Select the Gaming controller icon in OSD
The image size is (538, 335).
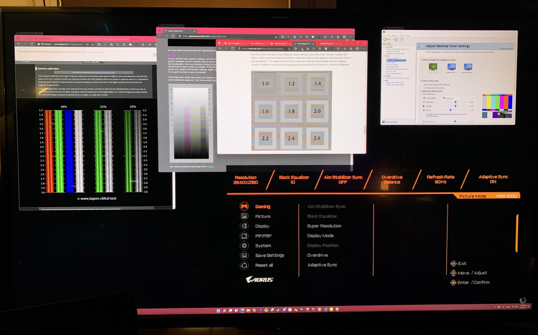point(244,206)
